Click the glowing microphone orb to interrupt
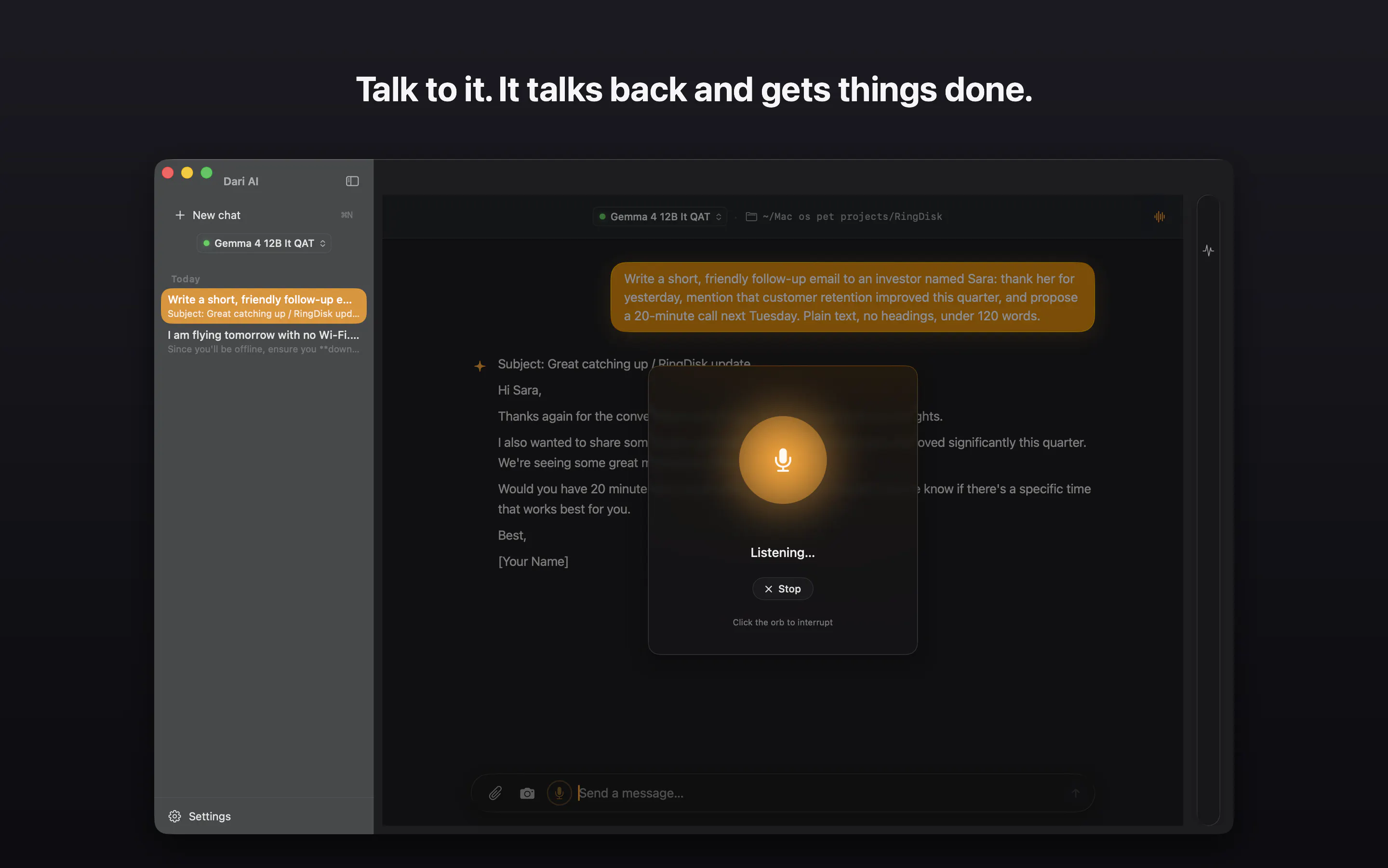Screen dimensions: 1388x868 pos(782,460)
